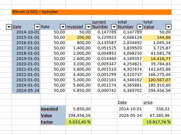Select highlighted total Value 100.567,07
181x135 pixels.
tap(157, 80)
